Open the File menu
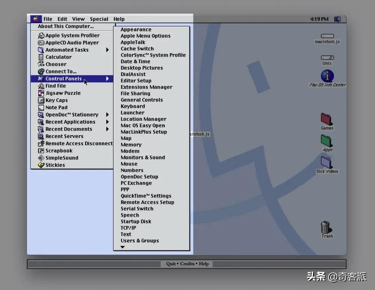Image resolution: width=375 pixels, height=290 pixels. 48,19
